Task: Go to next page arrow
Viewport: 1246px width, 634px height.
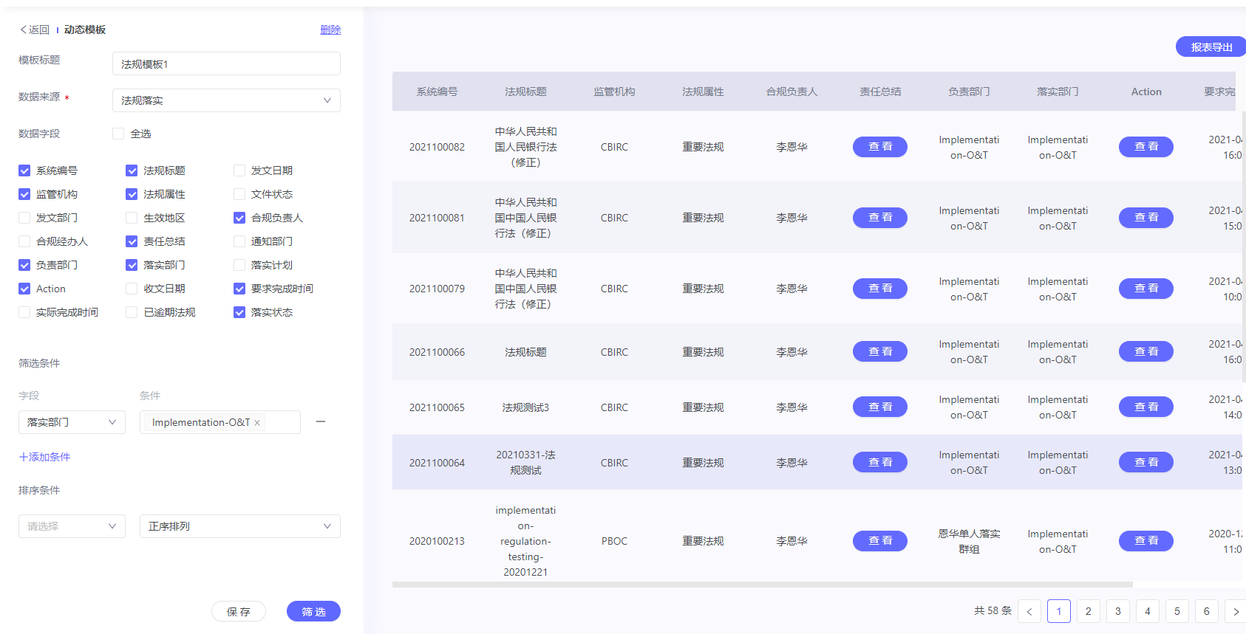Action: (1236, 611)
